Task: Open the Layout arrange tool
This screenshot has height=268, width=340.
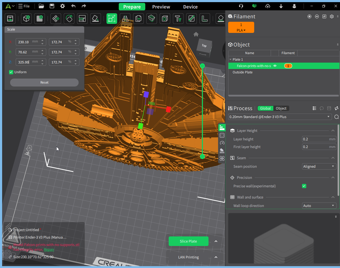Action: tap(82, 19)
